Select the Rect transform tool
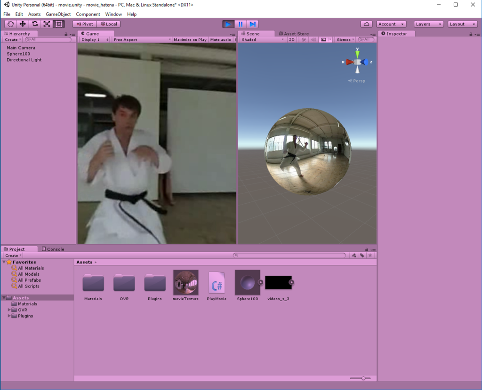This screenshot has height=390, width=482. click(x=59, y=24)
